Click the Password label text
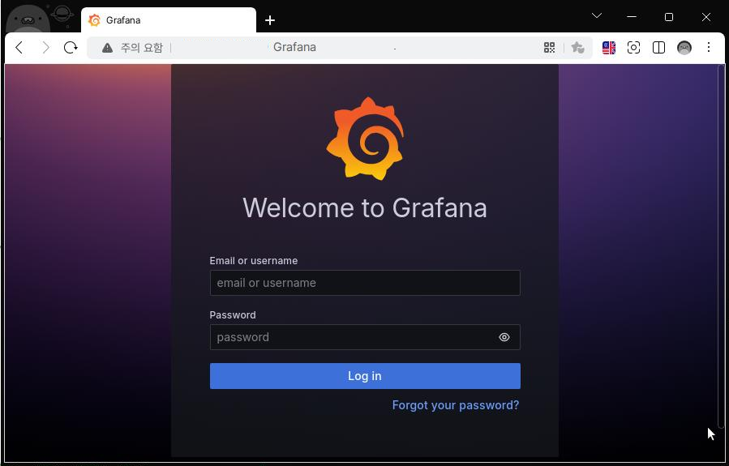The height and width of the screenshot is (466, 729). [x=233, y=315]
